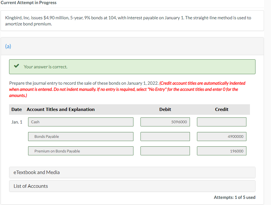Click the 'Current Attempt in Progress' heading
This screenshot has height=205, width=271.
coord(28,3)
